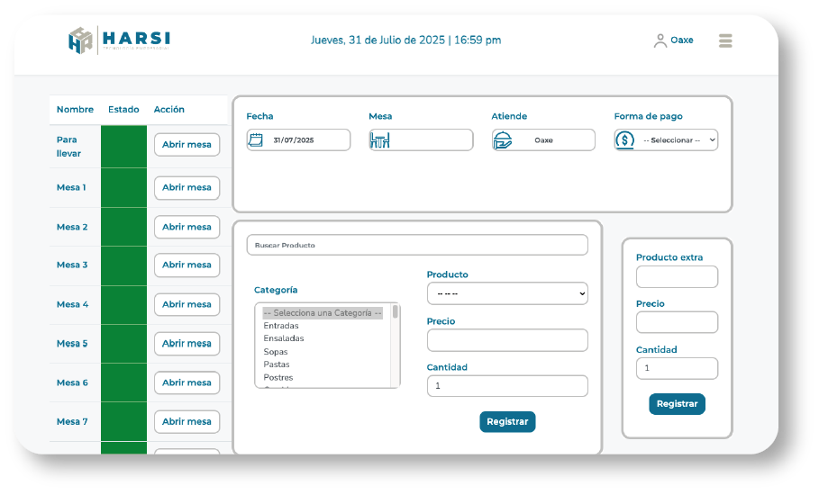Click the calendar icon in Fecha

pos(256,139)
